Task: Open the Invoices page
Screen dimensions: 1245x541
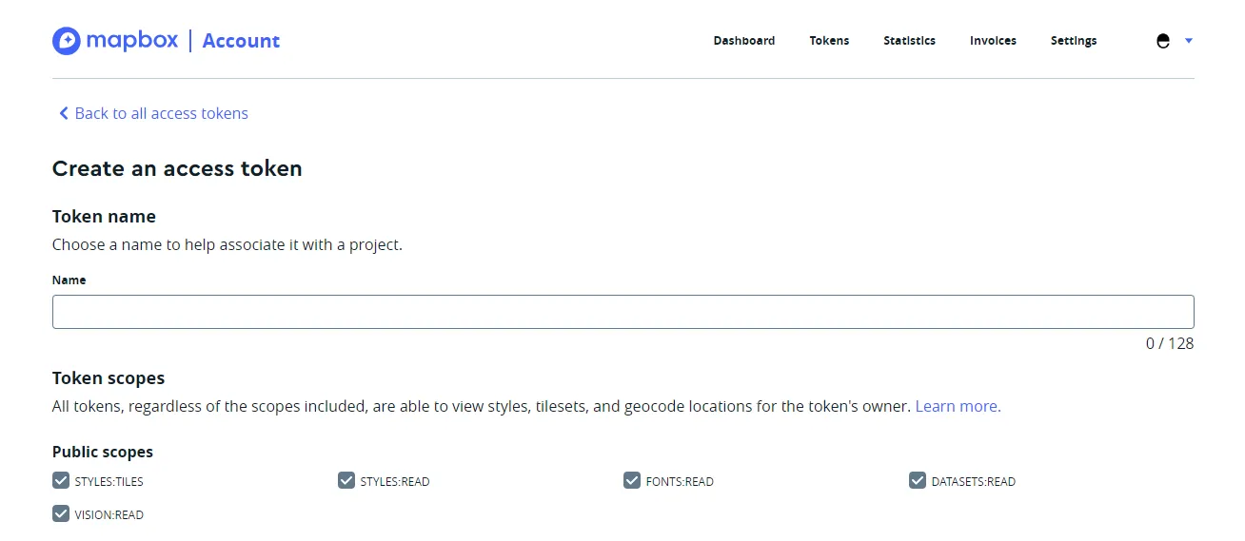Action: [993, 41]
